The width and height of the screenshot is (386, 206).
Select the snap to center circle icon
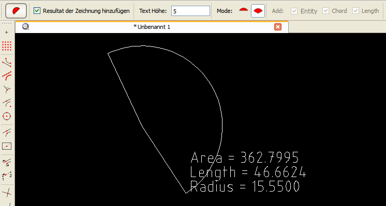point(7,116)
